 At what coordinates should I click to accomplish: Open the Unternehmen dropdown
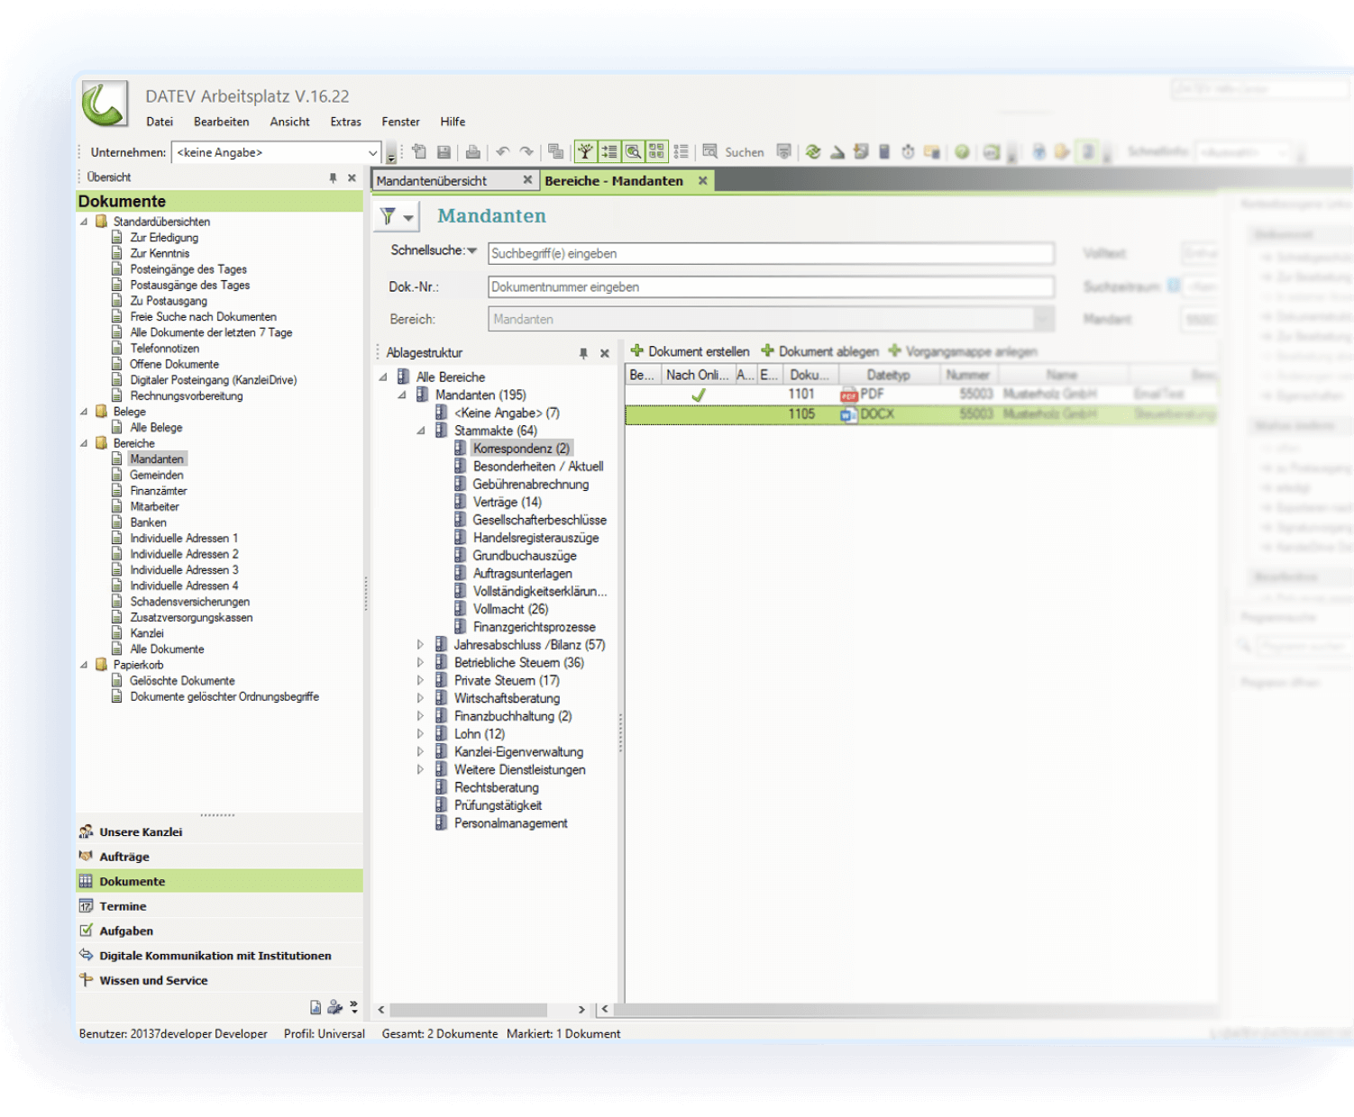coord(372,153)
